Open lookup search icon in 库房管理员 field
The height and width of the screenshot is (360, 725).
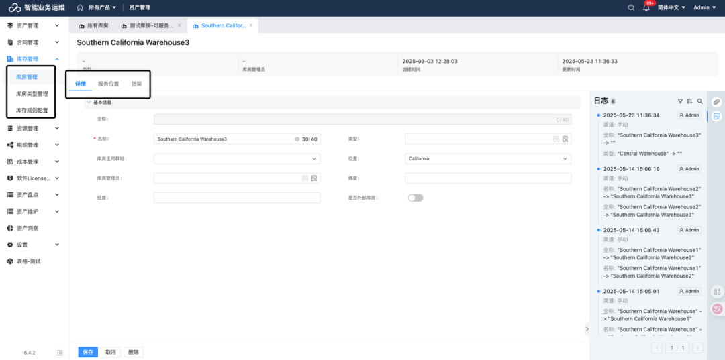314,178
